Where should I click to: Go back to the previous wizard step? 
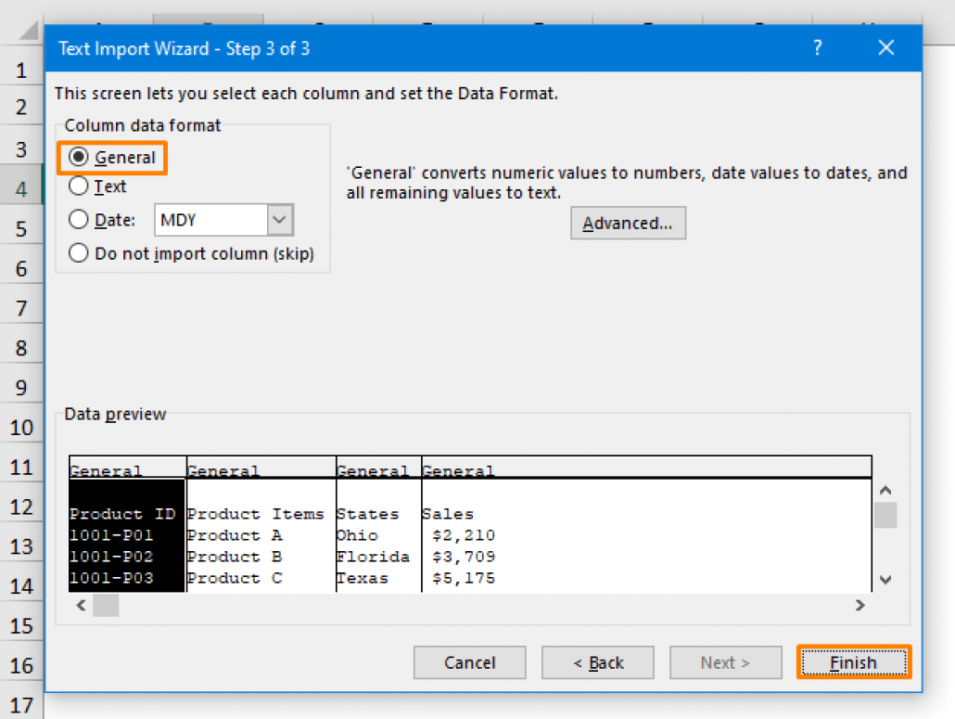pos(597,661)
